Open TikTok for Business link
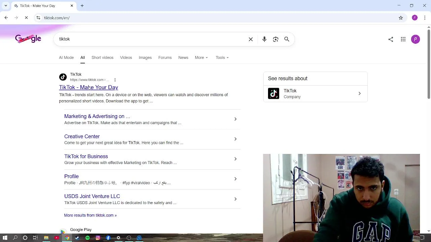 click(x=86, y=156)
